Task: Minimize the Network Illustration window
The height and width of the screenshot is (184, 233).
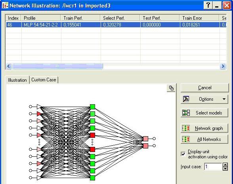Action: tap(217, 6)
